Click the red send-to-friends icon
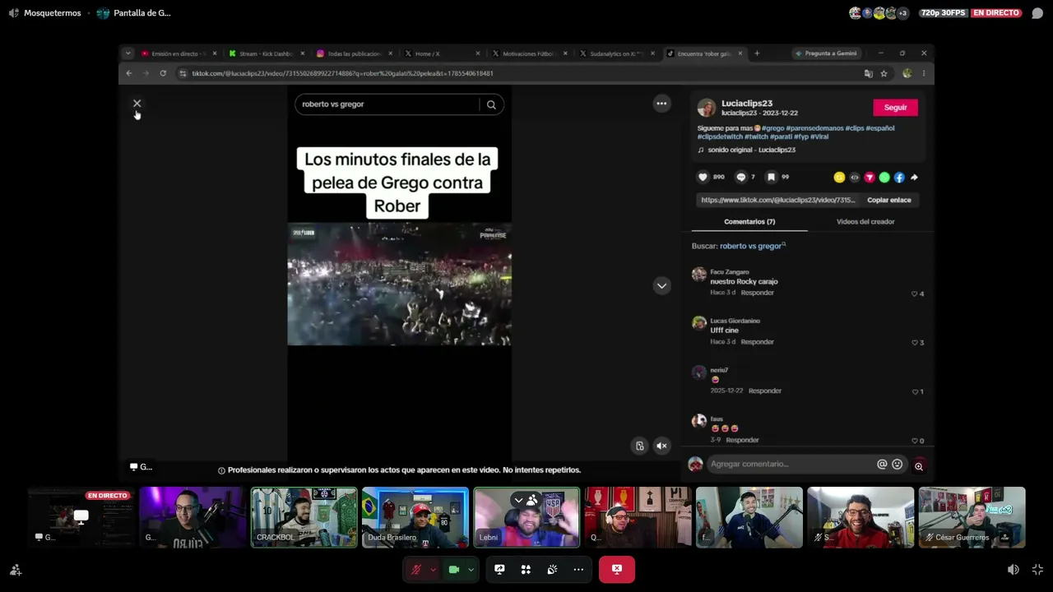1053x592 pixels. (870, 178)
